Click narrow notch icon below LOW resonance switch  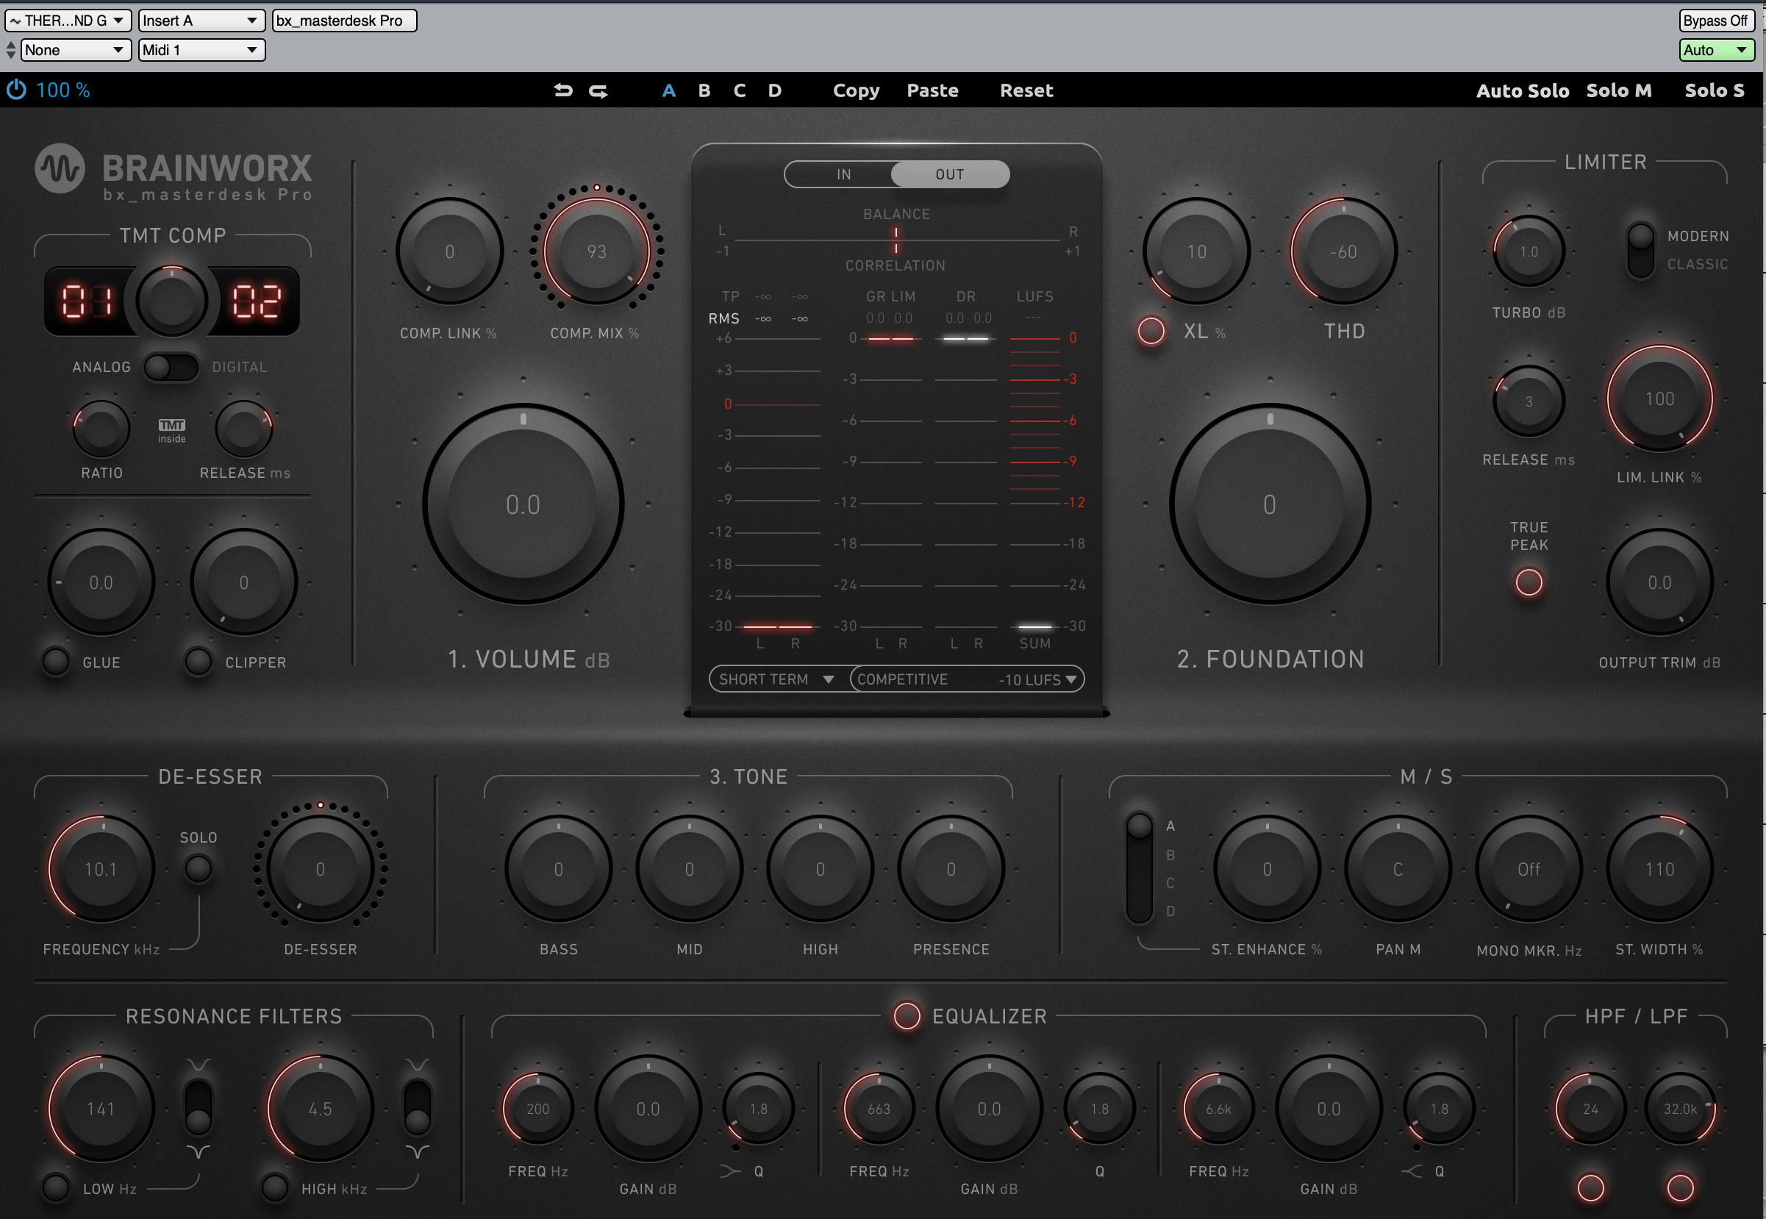click(199, 1151)
